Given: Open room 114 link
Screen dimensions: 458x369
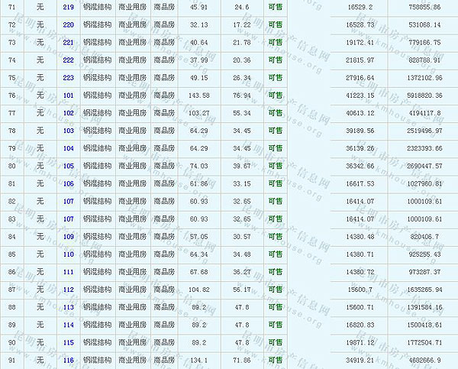Looking at the screenshot, I should point(69,324).
